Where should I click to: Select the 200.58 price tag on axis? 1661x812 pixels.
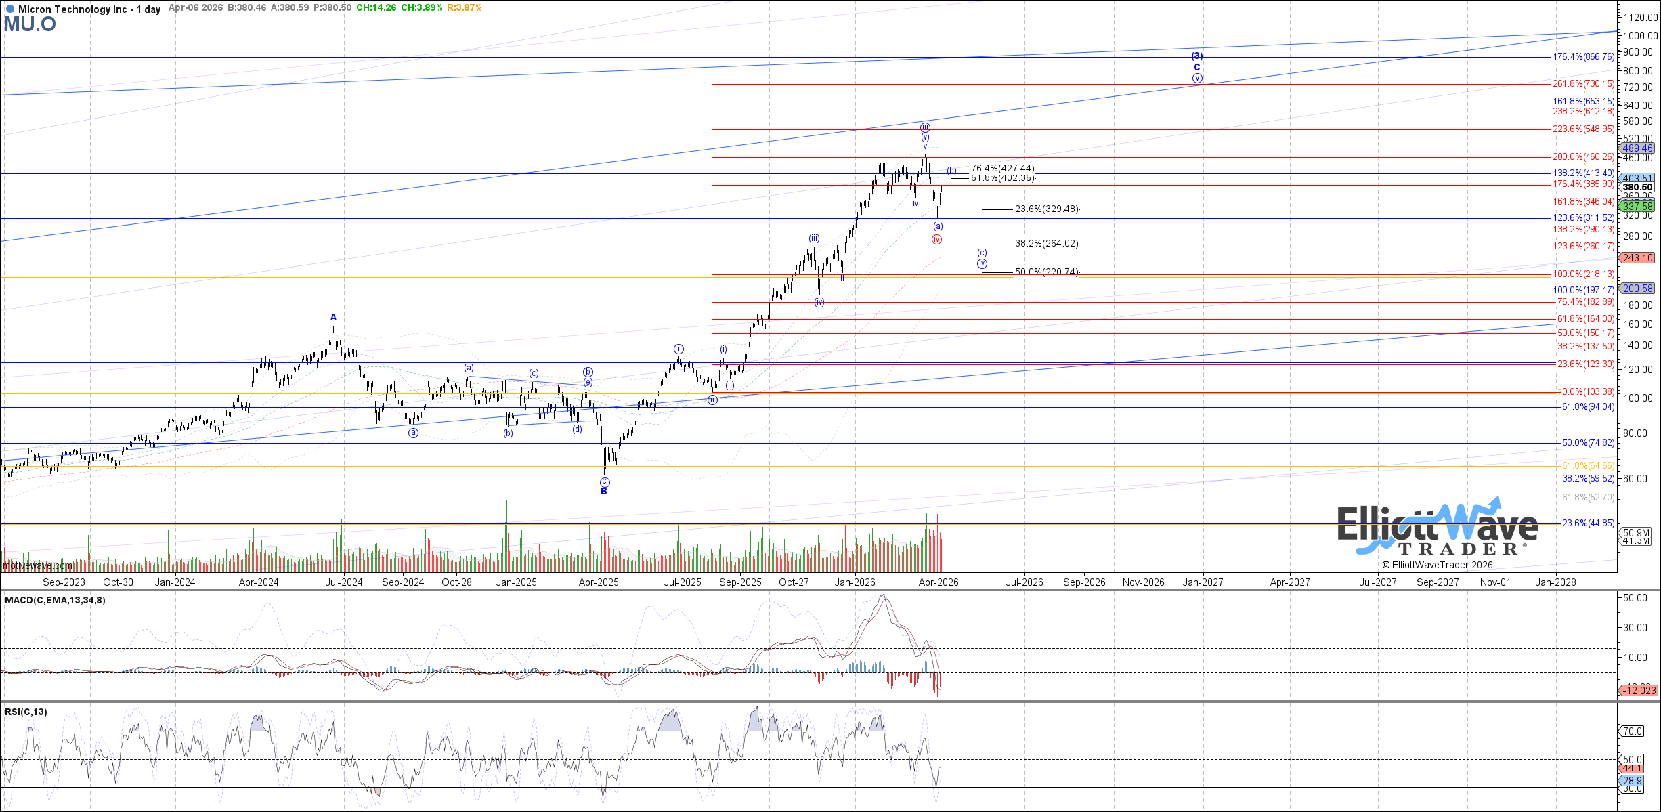coord(1637,288)
